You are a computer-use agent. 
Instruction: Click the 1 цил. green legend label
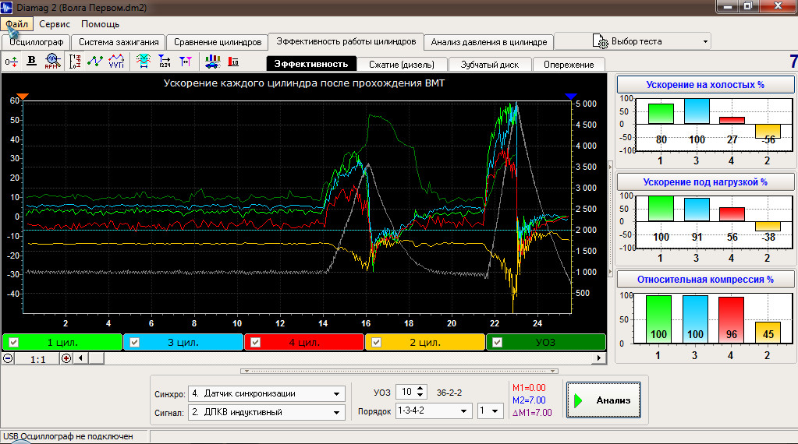click(x=62, y=343)
